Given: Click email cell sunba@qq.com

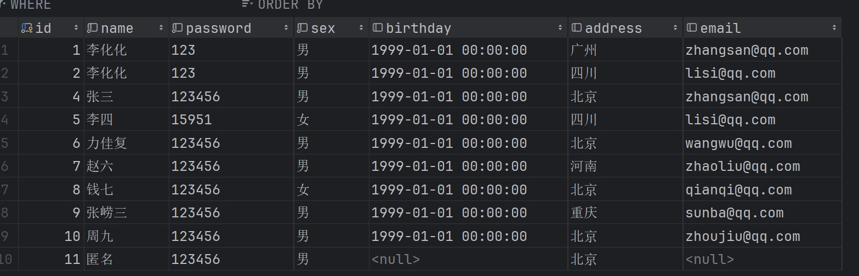Looking at the screenshot, I should point(762,212).
